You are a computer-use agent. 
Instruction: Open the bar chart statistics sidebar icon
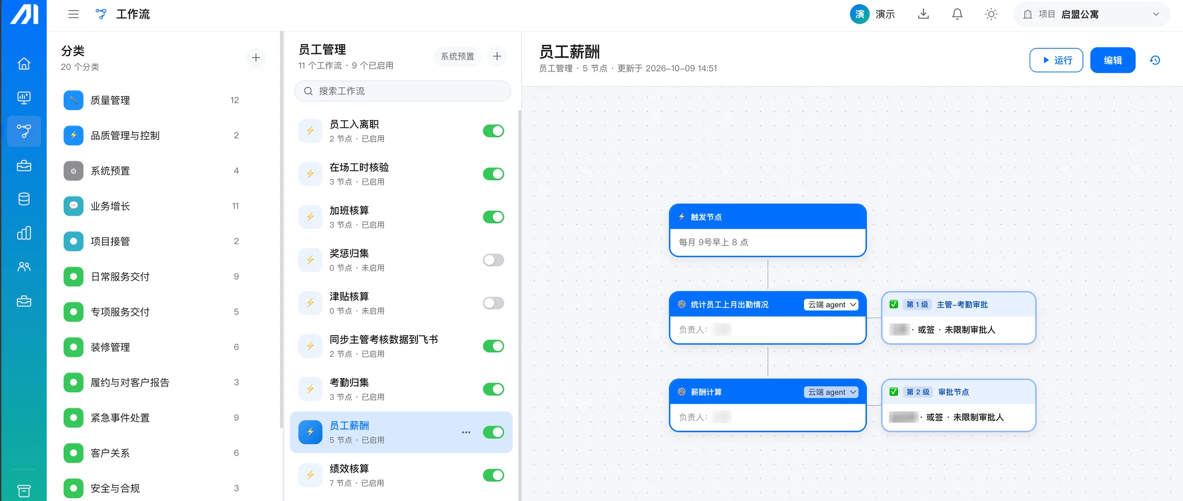click(24, 233)
